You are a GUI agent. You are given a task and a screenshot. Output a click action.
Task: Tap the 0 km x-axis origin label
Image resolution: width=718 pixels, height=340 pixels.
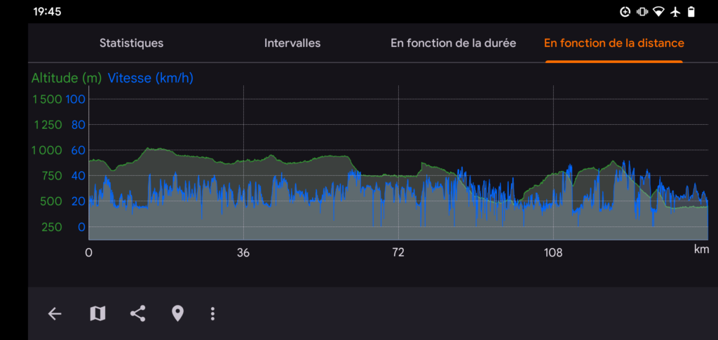(x=89, y=252)
